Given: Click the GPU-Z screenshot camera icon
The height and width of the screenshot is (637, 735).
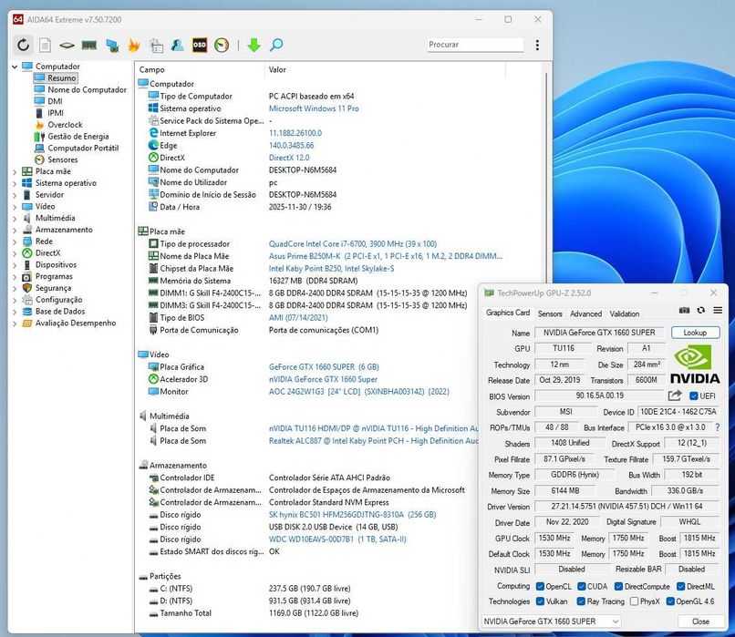Looking at the screenshot, I should coord(684,310).
